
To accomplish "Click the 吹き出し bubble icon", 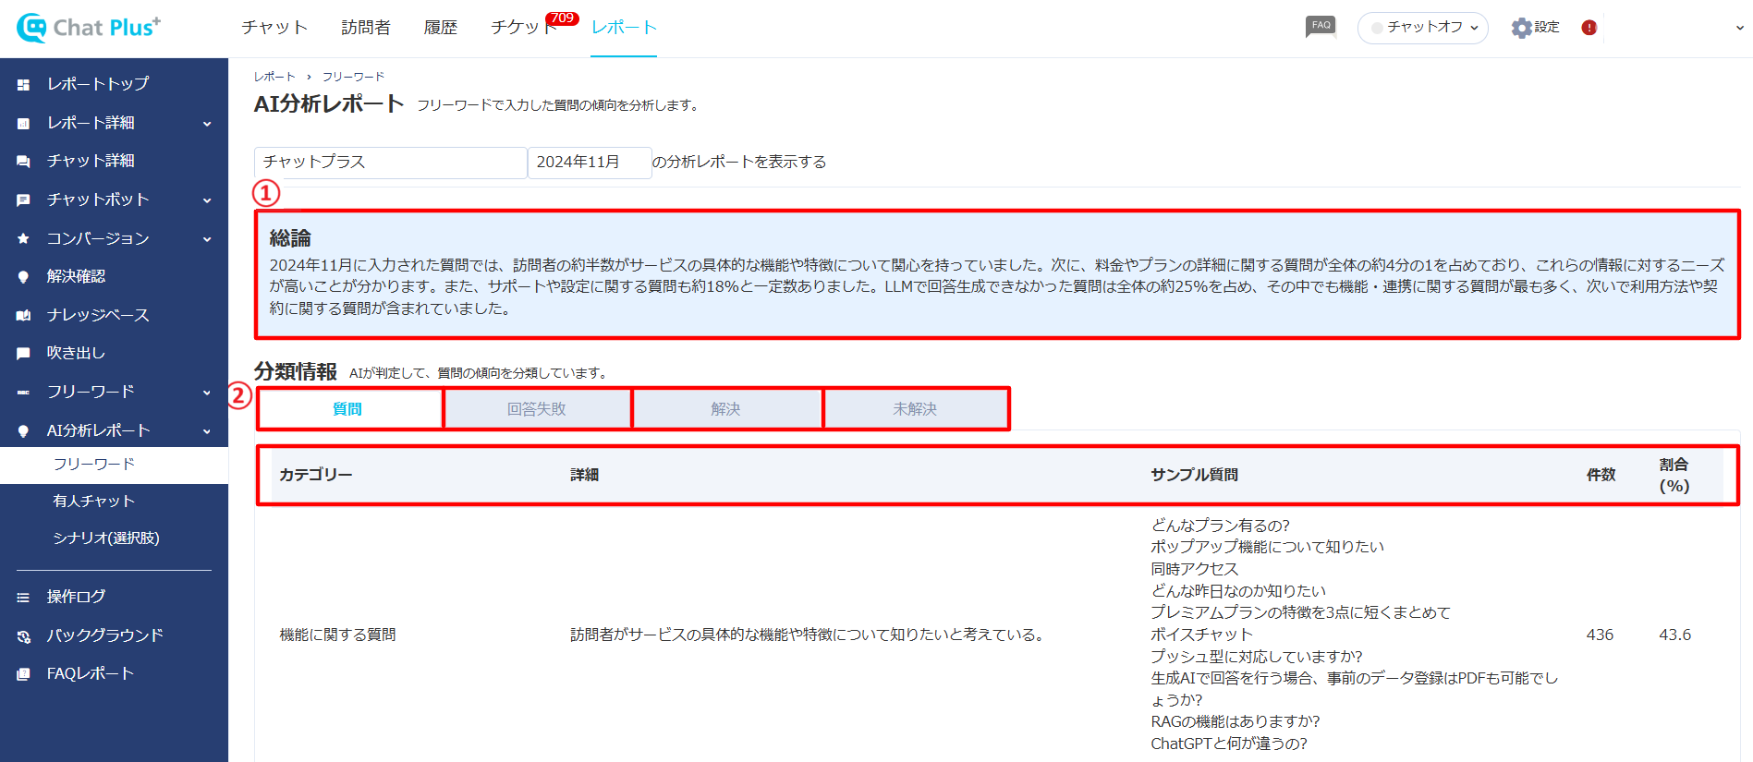I will [23, 353].
